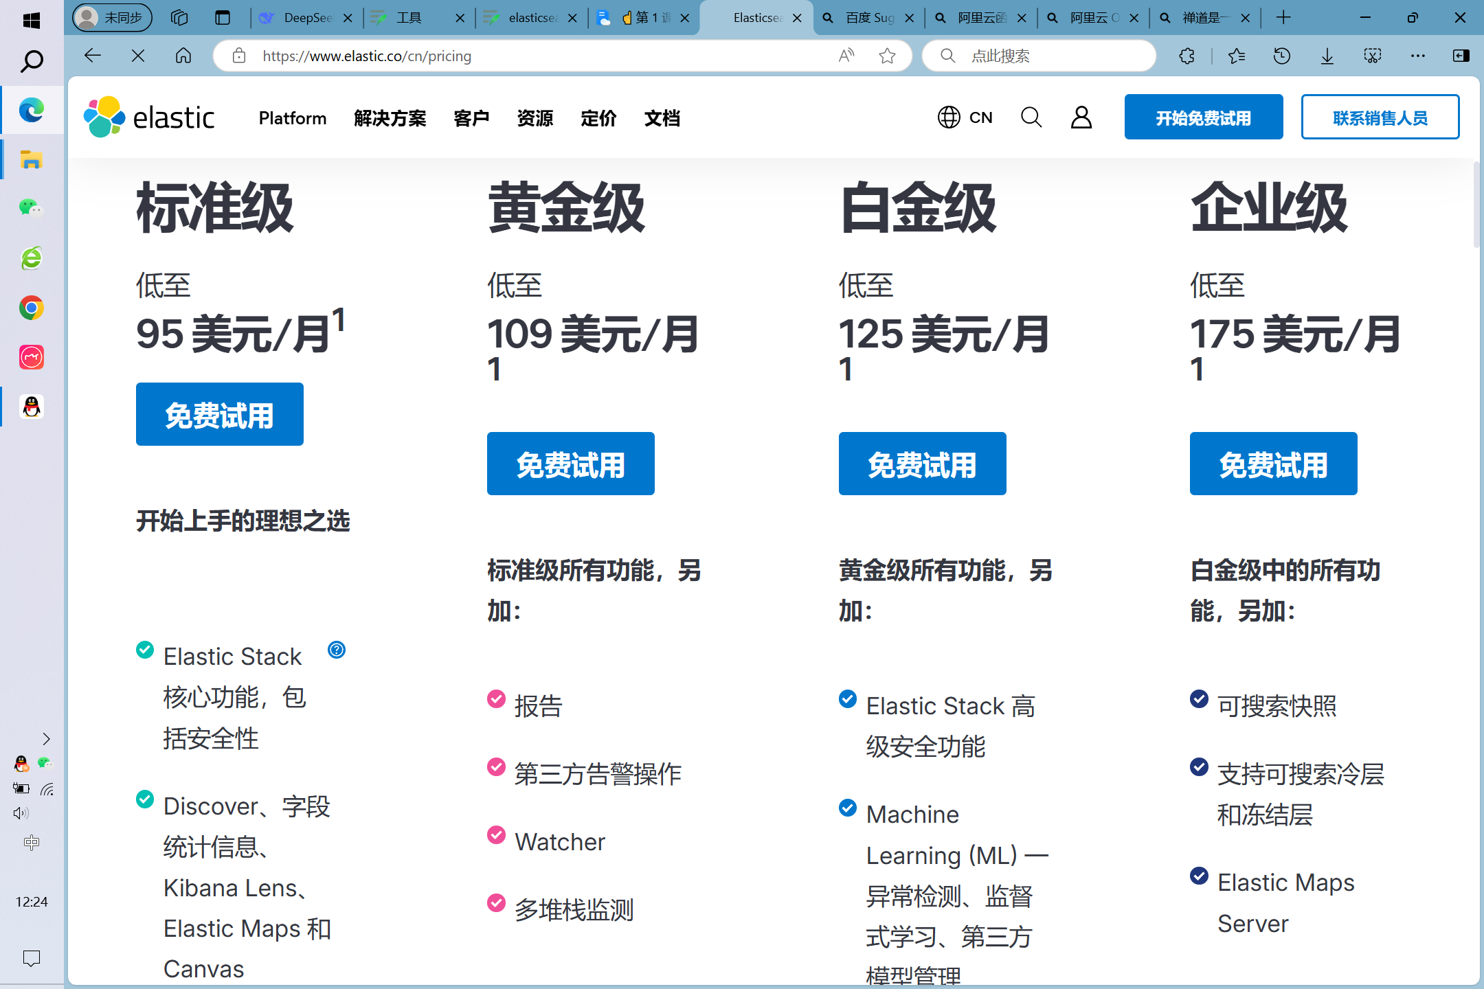
Task: Click 免费试用 under 标准级
Action: coord(220,414)
